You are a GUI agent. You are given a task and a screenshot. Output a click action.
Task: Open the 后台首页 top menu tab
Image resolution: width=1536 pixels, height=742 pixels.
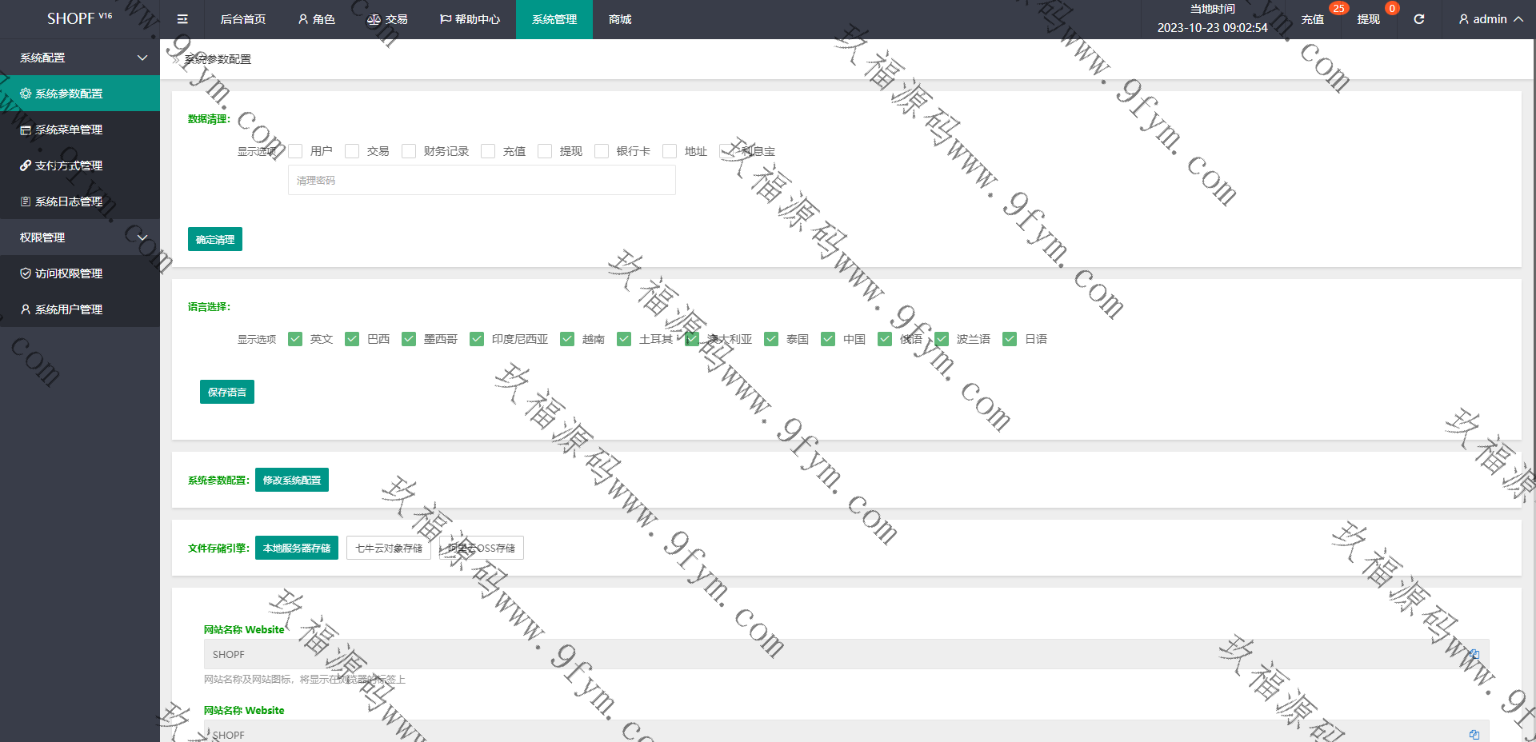(x=242, y=19)
